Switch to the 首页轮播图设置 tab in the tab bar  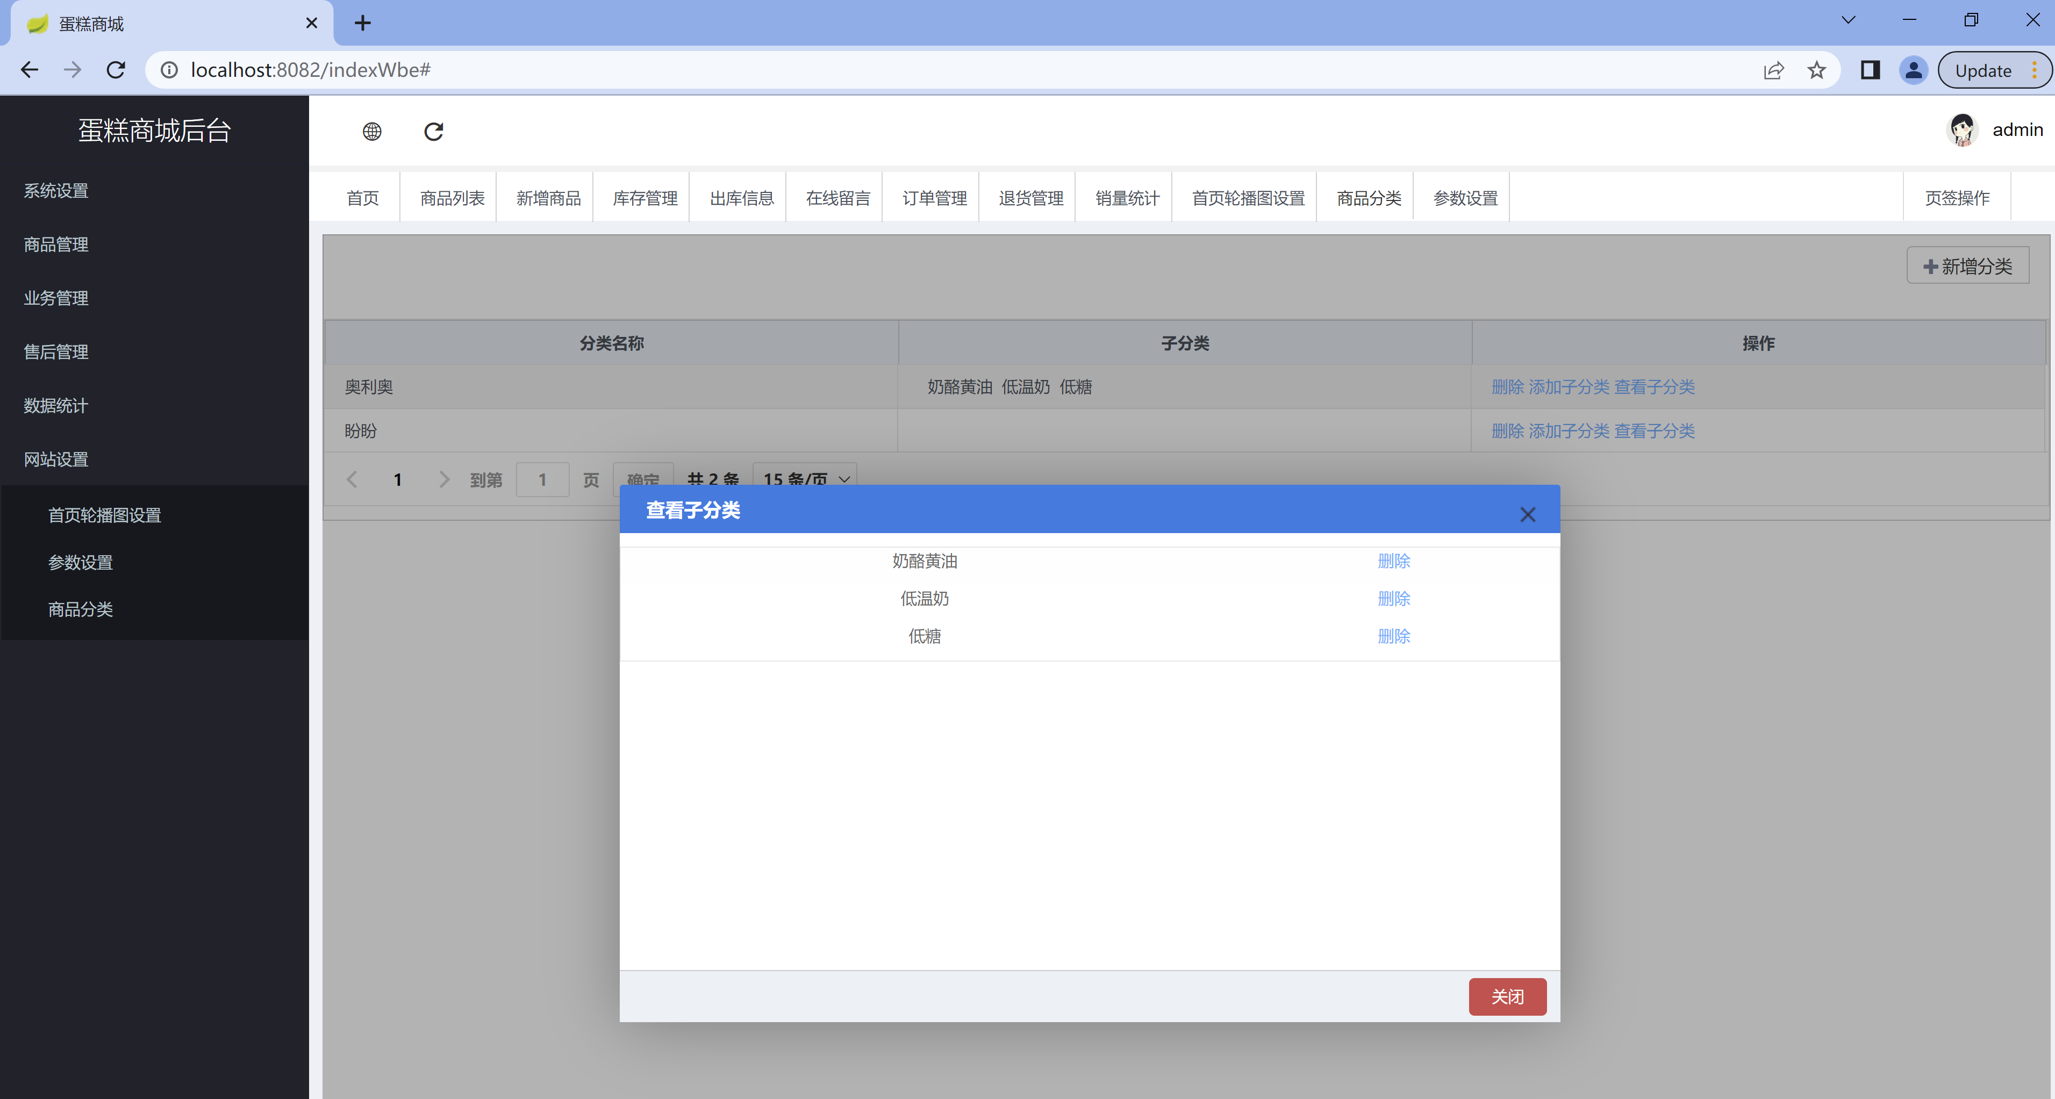(x=1248, y=198)
